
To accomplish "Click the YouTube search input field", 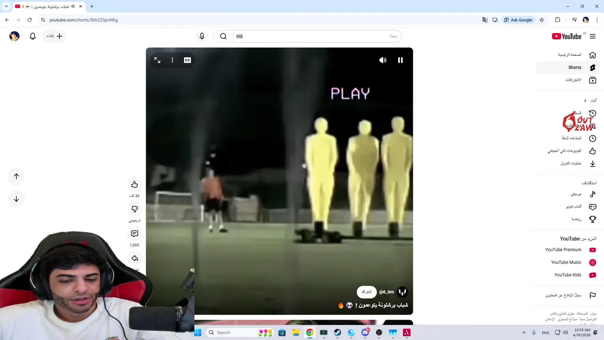I will coord(317,36).
